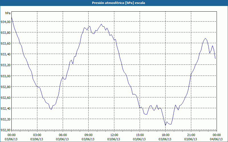Viewport: 228px width, 142px height.
Task: Click the pressure curve dip near 04:30
Action: (51, 109)
